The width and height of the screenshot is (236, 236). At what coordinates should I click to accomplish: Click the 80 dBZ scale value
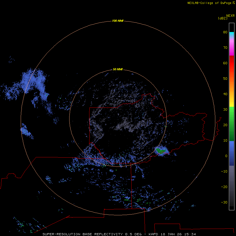pos(225,32)
